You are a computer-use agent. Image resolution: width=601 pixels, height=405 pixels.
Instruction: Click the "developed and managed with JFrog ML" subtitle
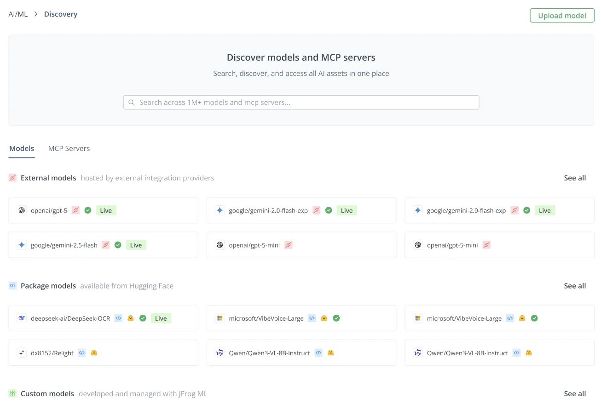coord(143,393)
